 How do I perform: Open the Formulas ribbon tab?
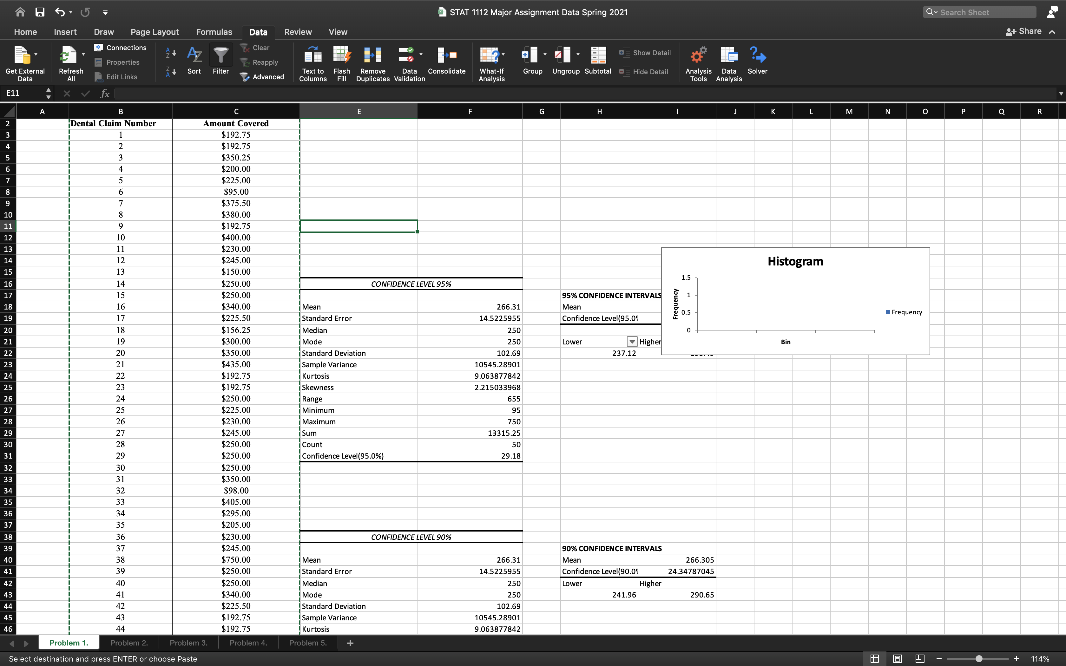[x=214, y=32]
